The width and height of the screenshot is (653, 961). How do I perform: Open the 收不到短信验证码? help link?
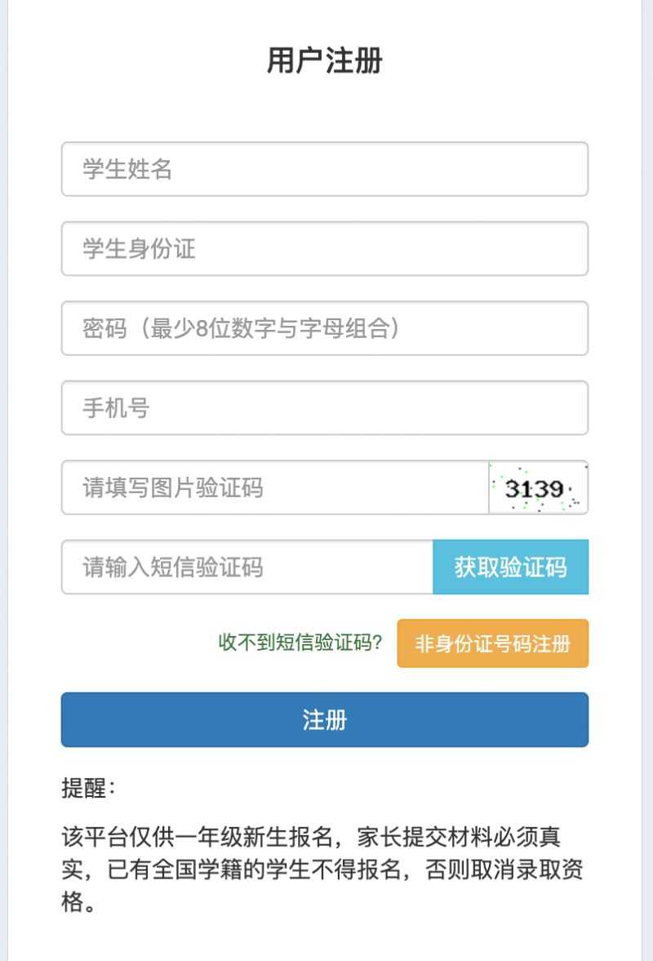tap(300, 643)
